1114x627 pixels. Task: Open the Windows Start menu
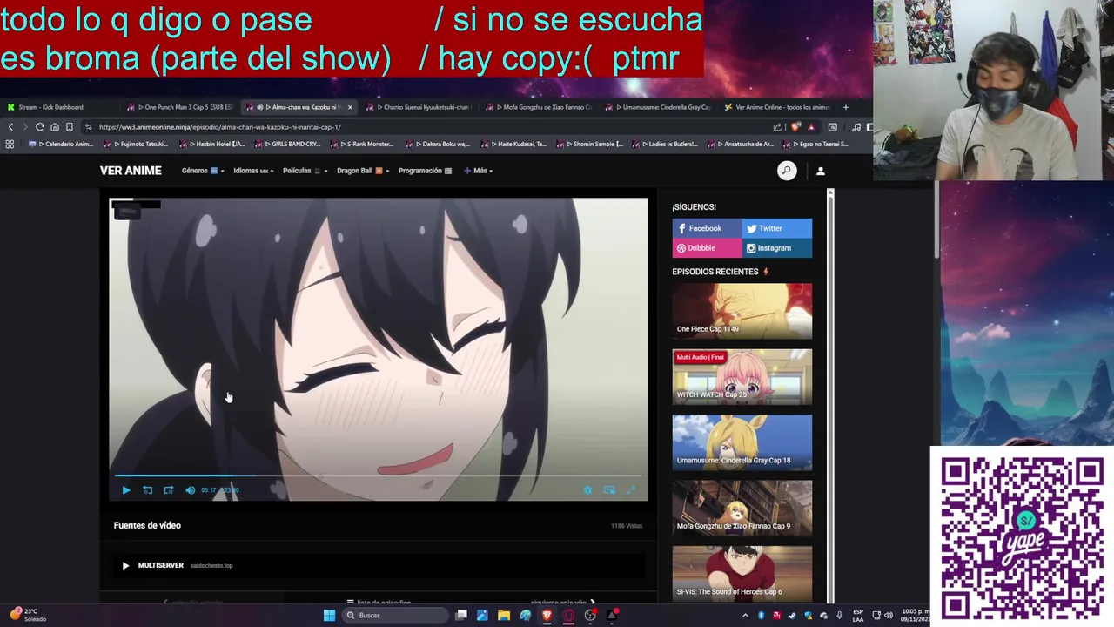tap(329, 616)
